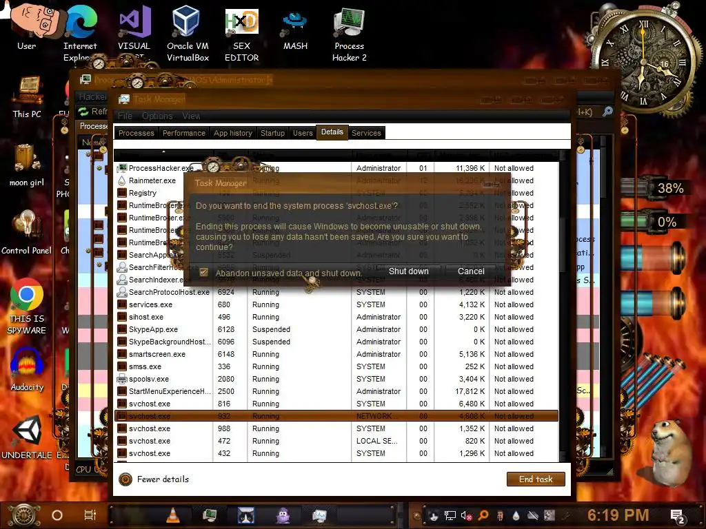Launch the UNDERTALE Unity desktop icon
Image resolution: width=706 pixels, height=529 pixels.
click(x=27, y=437)
